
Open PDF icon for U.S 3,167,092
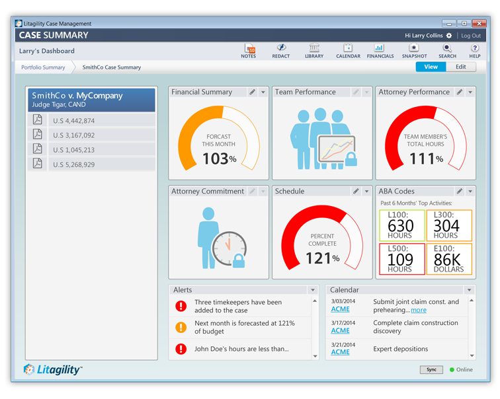tap(38, 134)
